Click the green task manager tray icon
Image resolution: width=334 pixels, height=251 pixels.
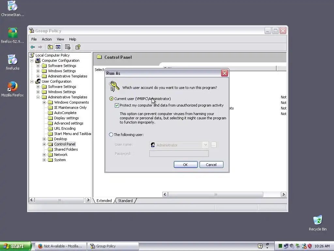pyautogui.click(x=280, y=246)
